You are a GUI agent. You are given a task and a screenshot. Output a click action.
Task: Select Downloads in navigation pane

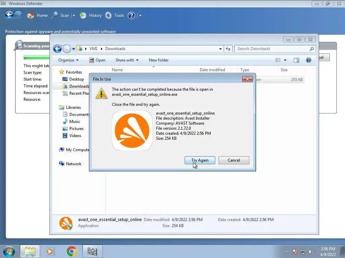click(76, 86)
